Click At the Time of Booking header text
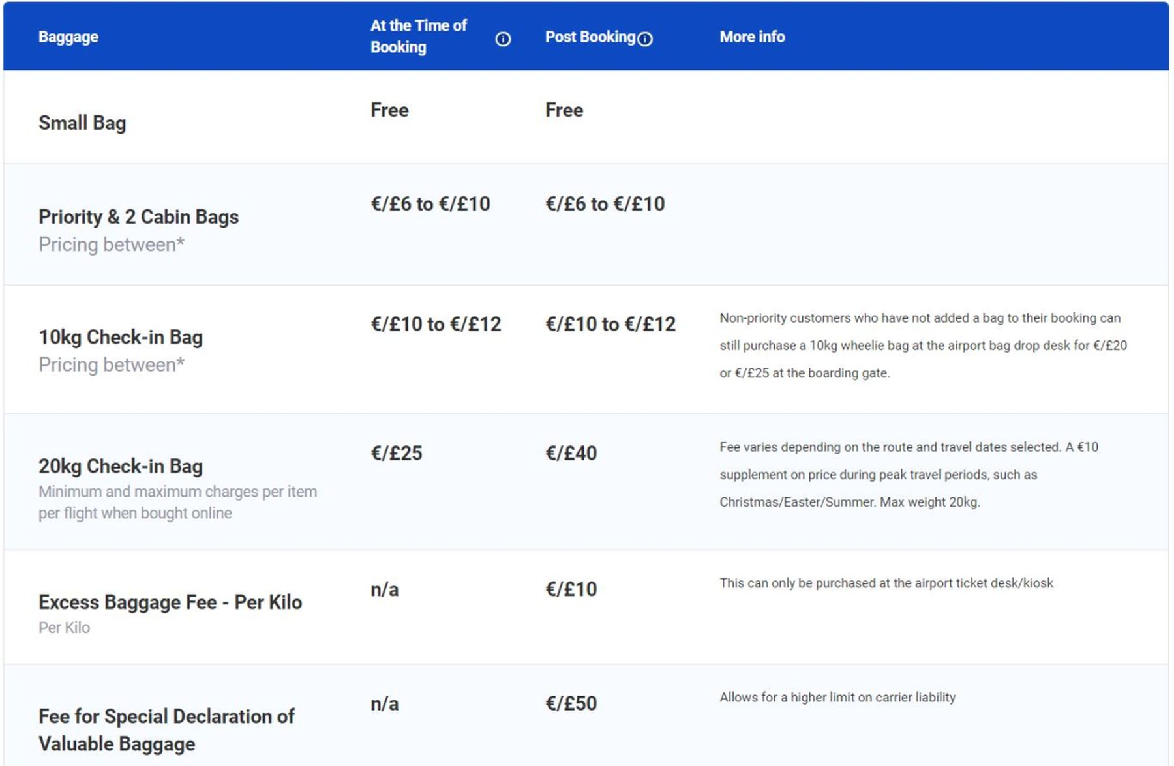 [x=419, y=37]
